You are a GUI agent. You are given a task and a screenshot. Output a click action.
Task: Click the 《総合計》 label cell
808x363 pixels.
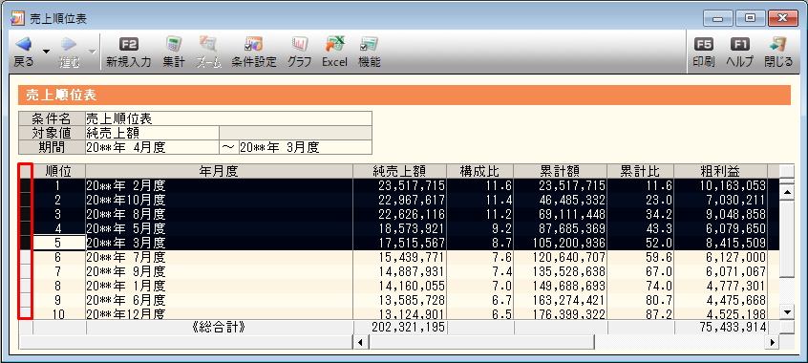219,327
